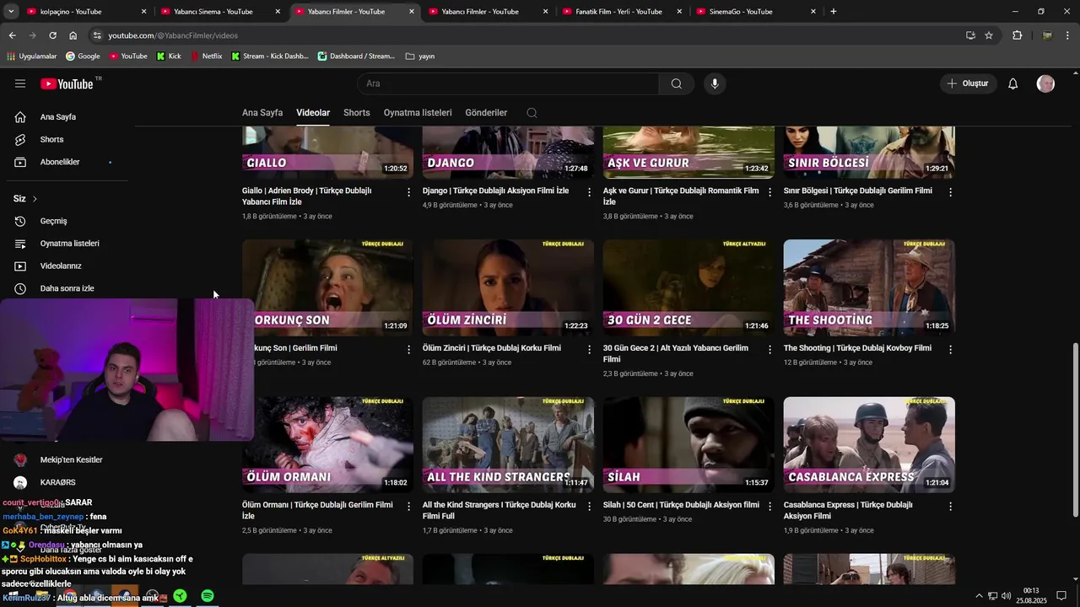Switch to SinemaGo - YouTube browser tab
The height and width of the screenshot is (607, 1080).
click(x=756, y=12)
